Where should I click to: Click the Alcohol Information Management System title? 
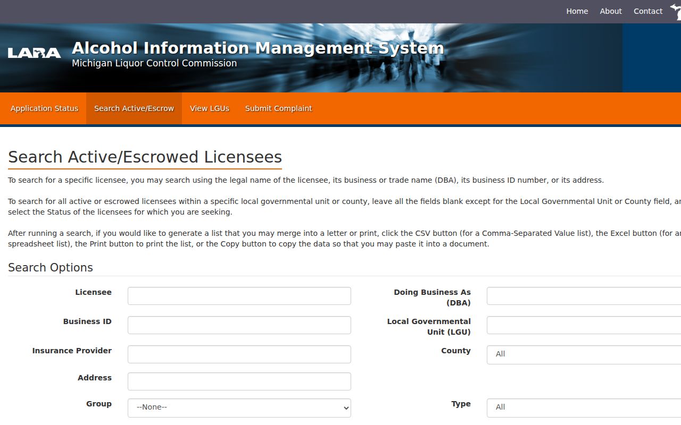[x=258, y=48]
